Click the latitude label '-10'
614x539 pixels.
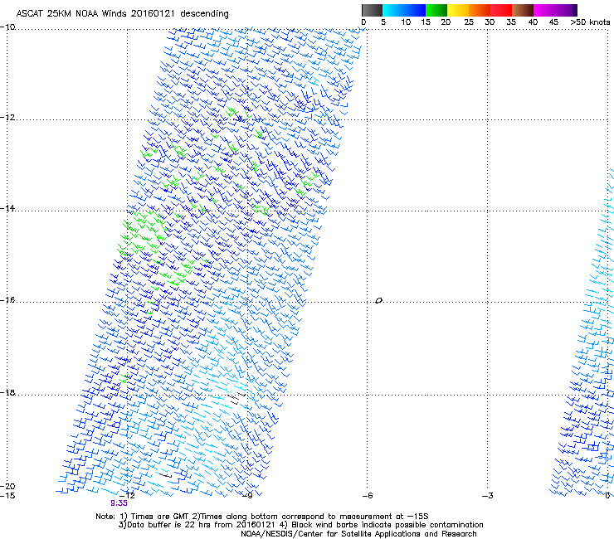click(x=7, y=27)
